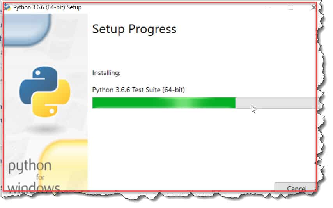Click the Installing: label

[x=106, y=73]
